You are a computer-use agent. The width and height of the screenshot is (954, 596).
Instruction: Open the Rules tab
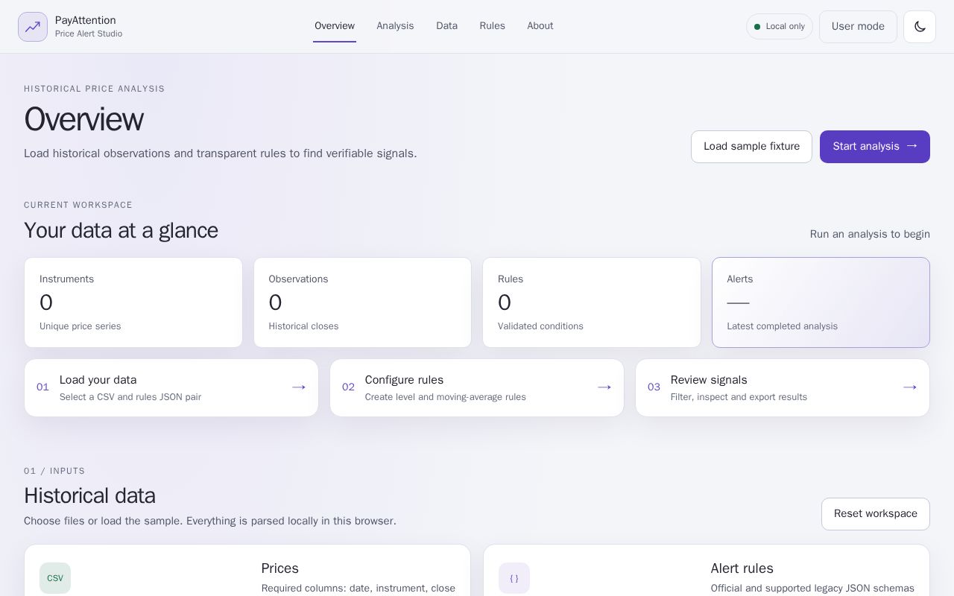pyautogui.click(x=493, y=26)
